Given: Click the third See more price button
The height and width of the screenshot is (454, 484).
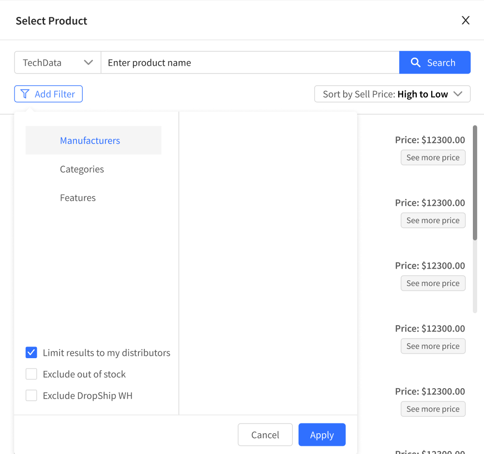Looking at the screenshot, I should tap(433, 283).
